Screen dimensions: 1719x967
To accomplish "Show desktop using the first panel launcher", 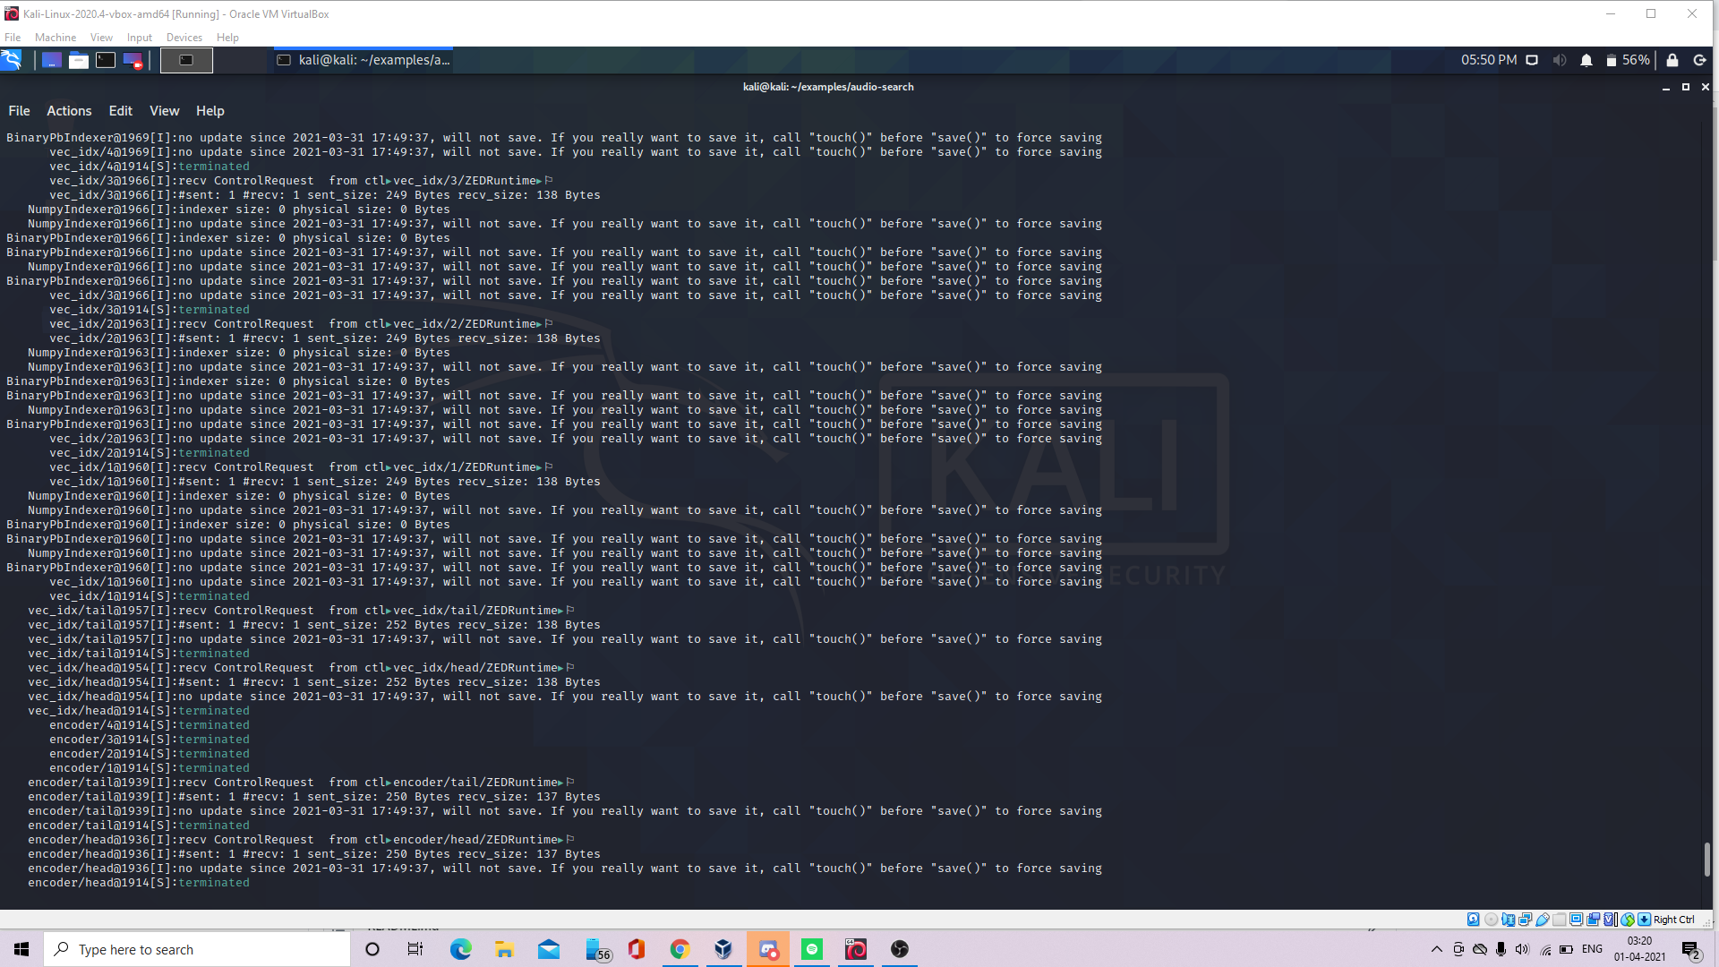I will tap(52, 60).
